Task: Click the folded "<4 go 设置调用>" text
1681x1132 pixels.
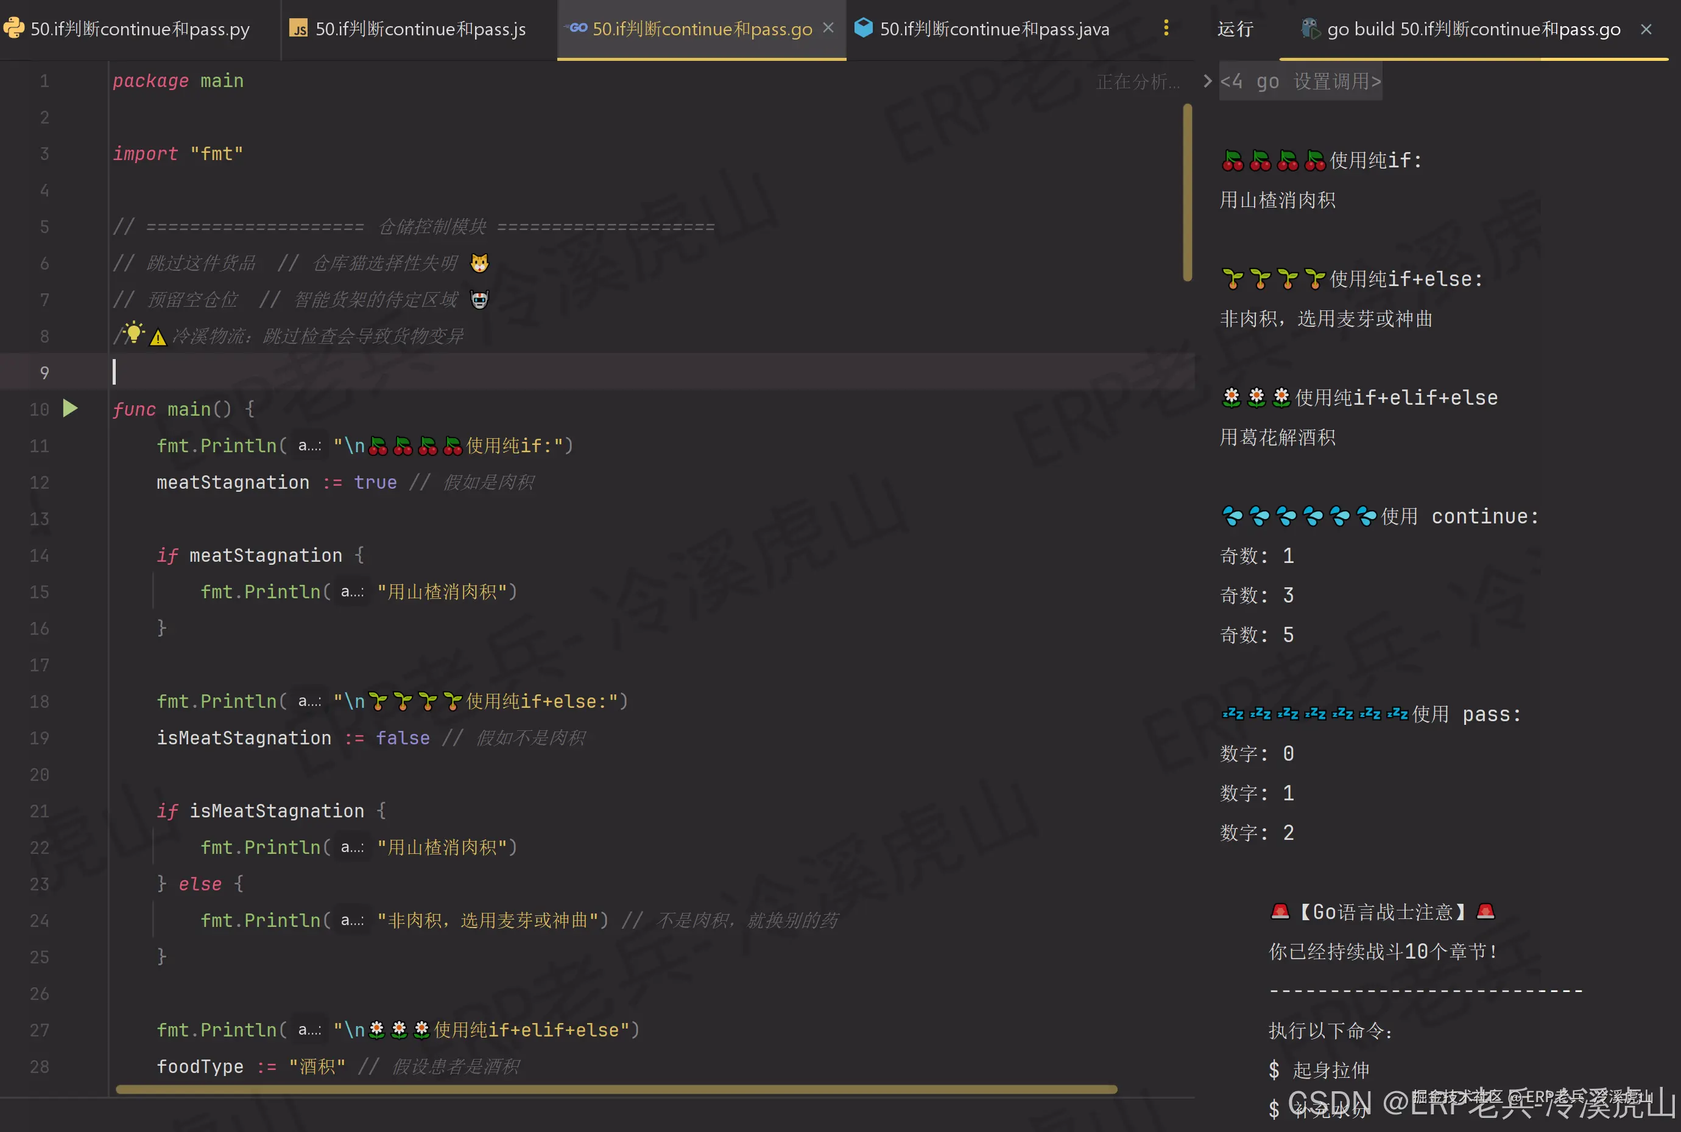Action: click(1300, 81)
